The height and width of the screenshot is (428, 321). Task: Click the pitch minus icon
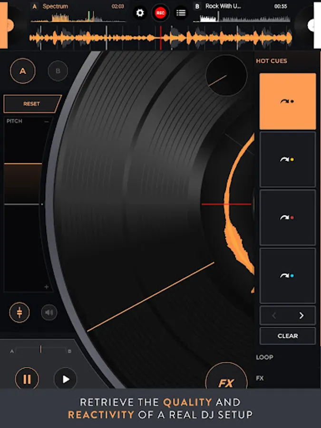click(47, 121)
